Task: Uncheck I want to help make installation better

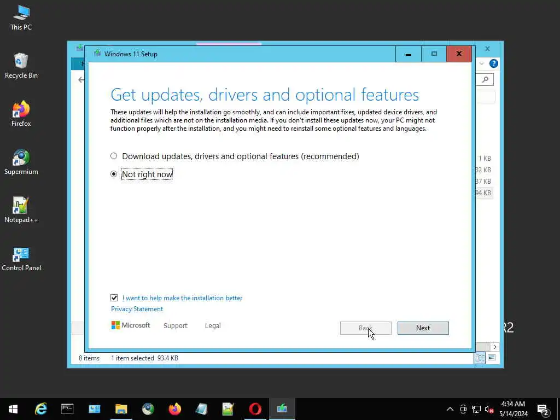Action: (x=114, y=297)
